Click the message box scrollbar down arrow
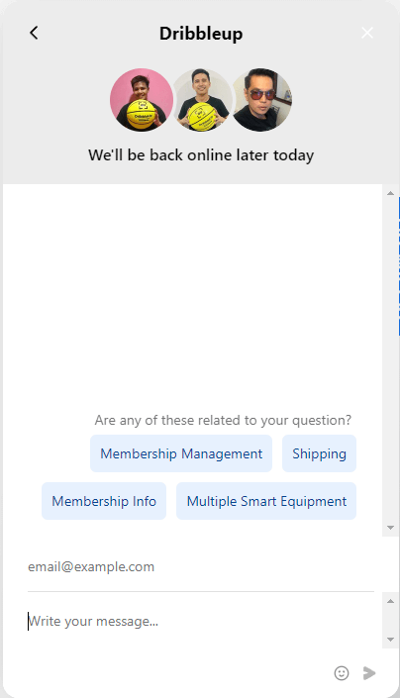The image size is (400, 698). (391, 640)
